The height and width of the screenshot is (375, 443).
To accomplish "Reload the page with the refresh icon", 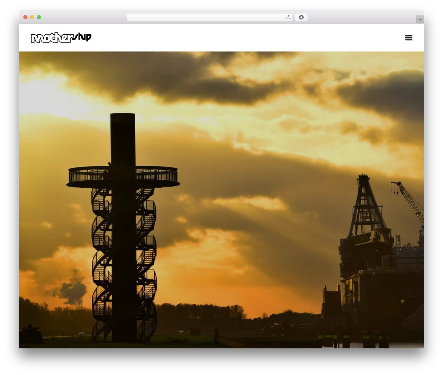I will 288,17.
